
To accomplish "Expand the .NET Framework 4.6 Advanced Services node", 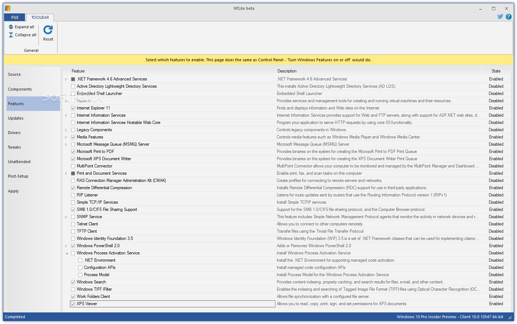I will (x=66, y=79).
